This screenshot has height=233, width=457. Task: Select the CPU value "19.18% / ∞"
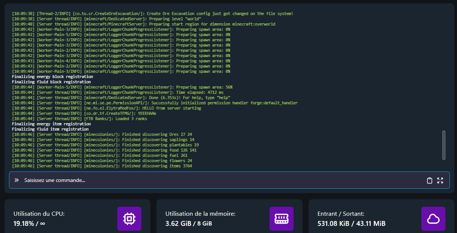point(29,224)
